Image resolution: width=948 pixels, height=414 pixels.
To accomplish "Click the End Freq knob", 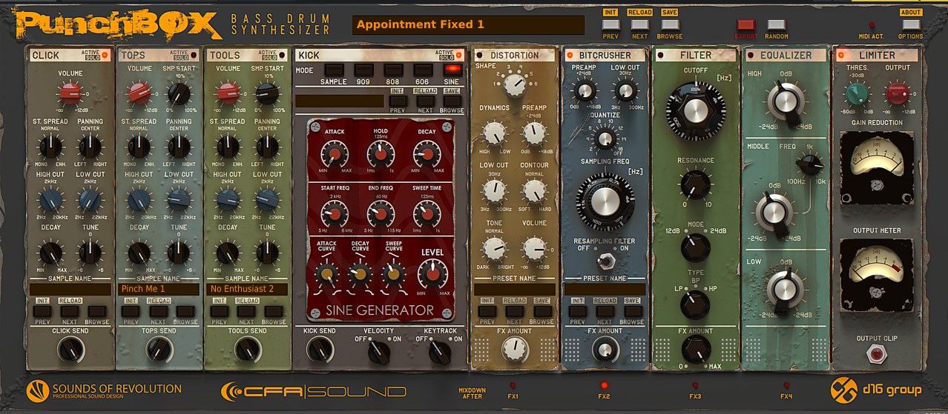I will tap(381, 214).
